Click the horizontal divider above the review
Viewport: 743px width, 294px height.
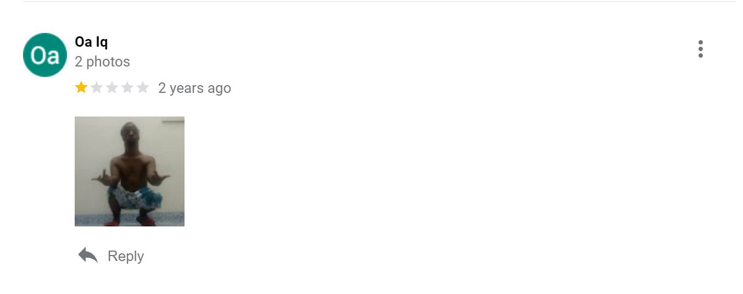pyautogui.click(x=379, y=2)
